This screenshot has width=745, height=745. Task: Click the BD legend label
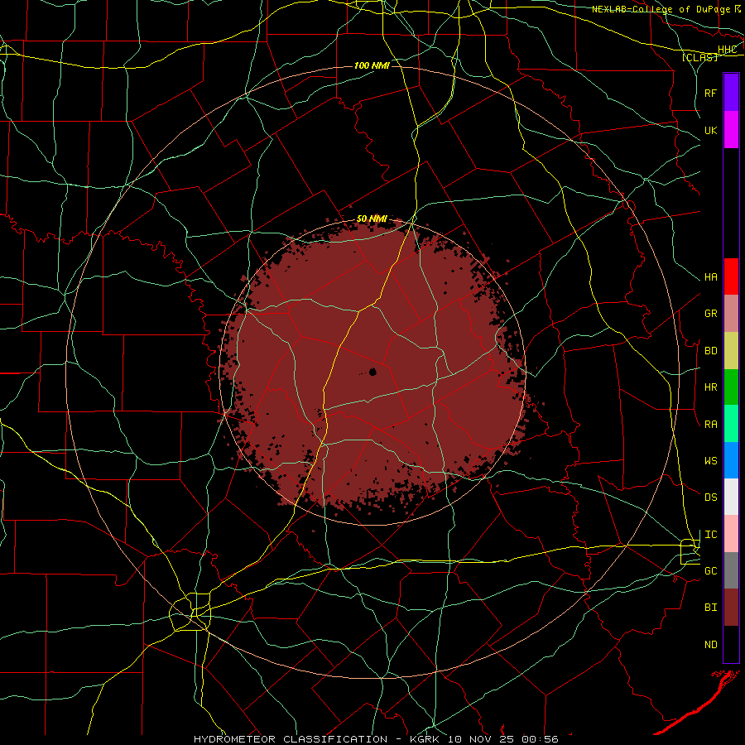(711, 351)
